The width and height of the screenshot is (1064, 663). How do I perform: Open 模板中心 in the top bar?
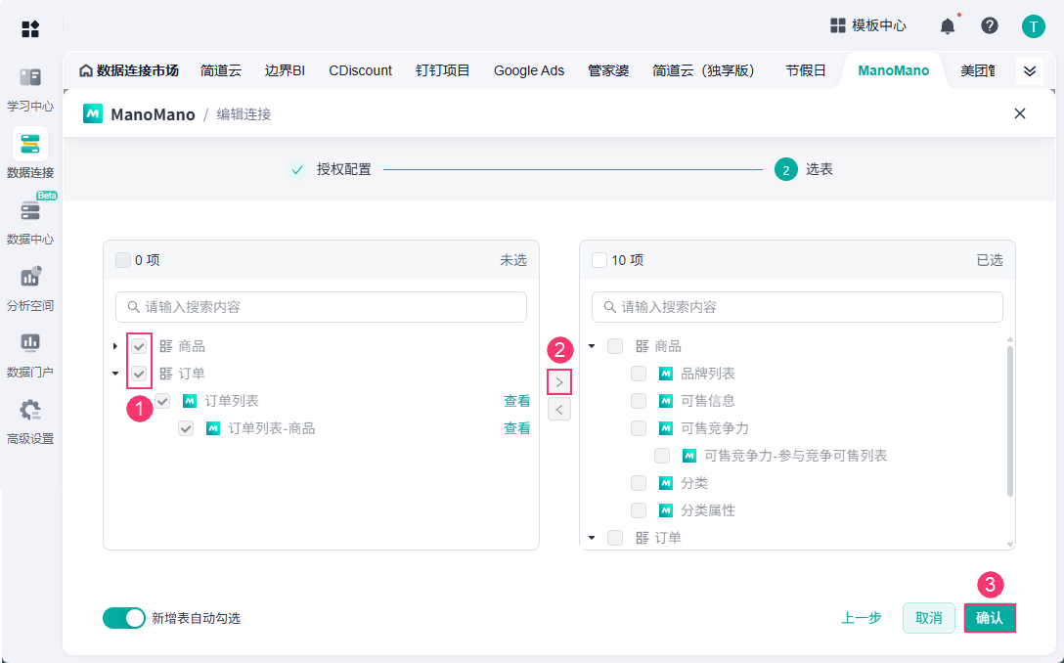(x=867, y=25)
